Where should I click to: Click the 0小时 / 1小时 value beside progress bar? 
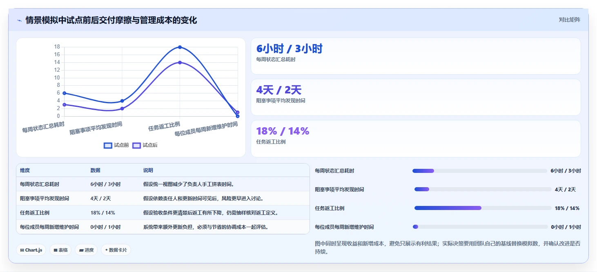click(x=566, y=227)
